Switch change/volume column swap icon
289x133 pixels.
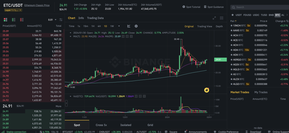pyautogui.click(x=287, y=21)
